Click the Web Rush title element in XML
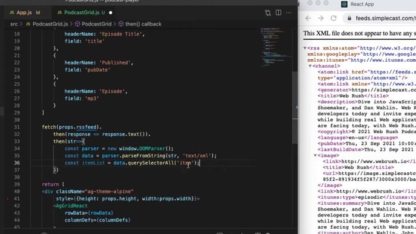Viewport: 416px width, 234px height. pos(353,96)
